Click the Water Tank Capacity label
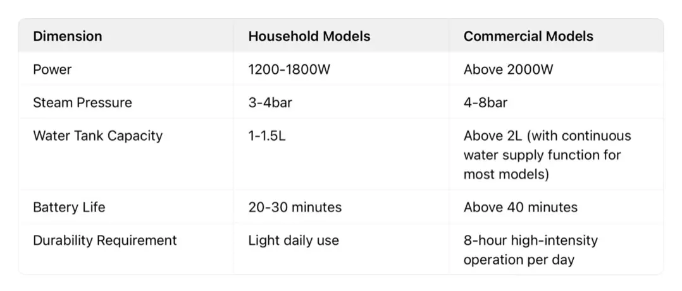This screenshot has width=682, height=291. pos(97,136)
